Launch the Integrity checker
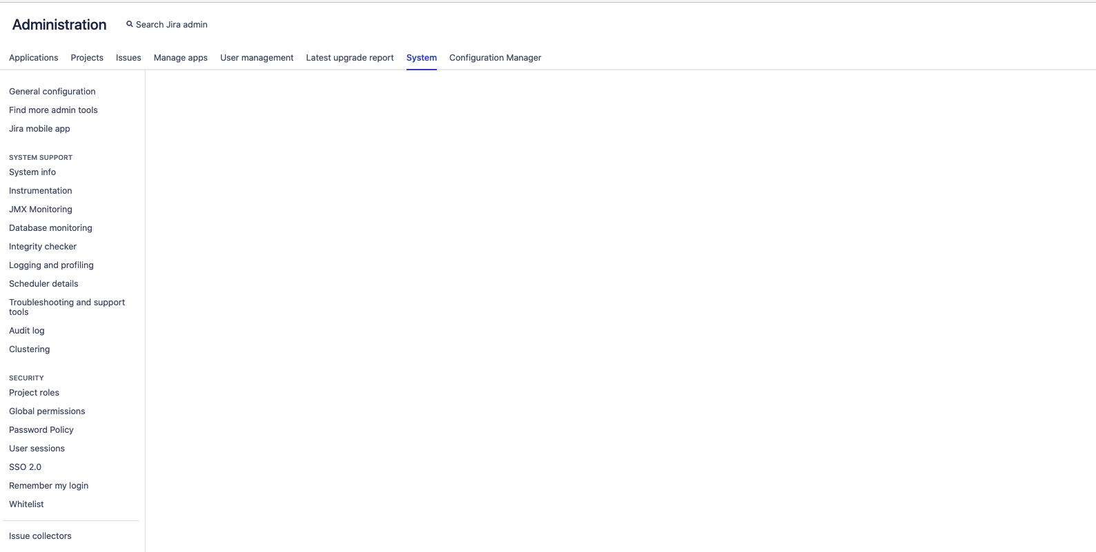1096x552 pixels. coord(43,247)
